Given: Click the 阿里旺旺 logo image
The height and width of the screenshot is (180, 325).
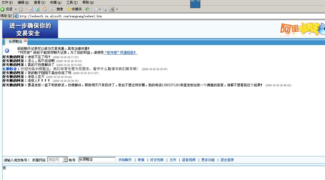Looking at the screenshot, I should (302, 29).
